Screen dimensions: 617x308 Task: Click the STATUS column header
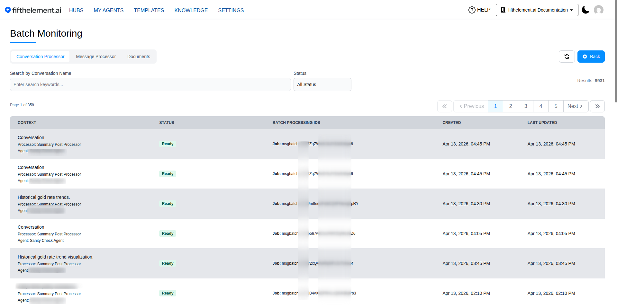(x=167, y=123)
